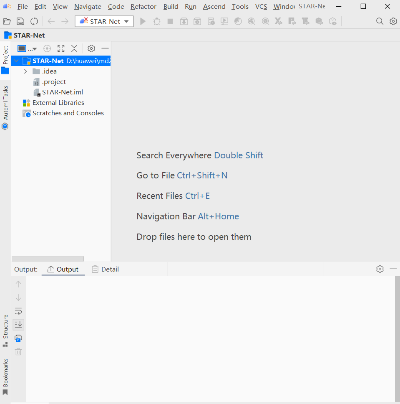400x404 pixels.
Task: Click the Project panel horizontal scrollbar
Action: coord(48,259)
